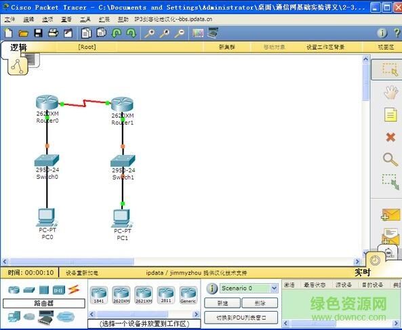Undo the last action with the green arrow
402x330 pixels.
coord(117,33)
